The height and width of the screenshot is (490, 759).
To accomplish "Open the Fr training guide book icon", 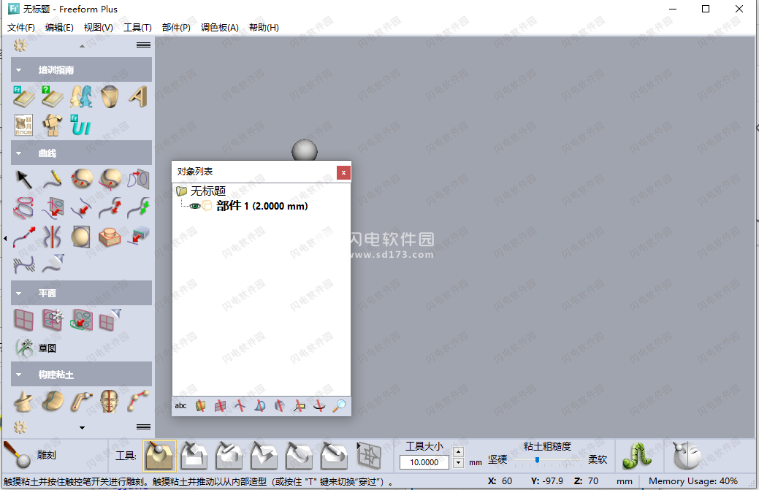I will pyautogui.click(x=23, y=96).
